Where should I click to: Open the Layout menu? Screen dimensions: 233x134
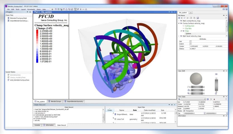(x=23, y=9)
